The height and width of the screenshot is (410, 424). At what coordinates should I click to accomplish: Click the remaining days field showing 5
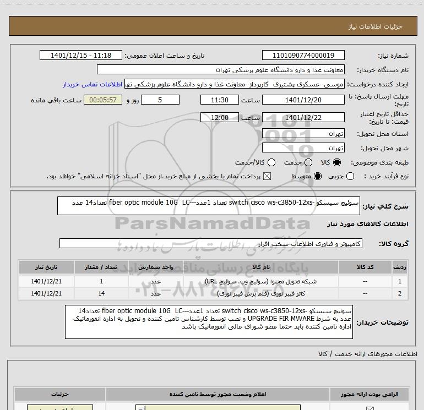(x=160, y=100)
